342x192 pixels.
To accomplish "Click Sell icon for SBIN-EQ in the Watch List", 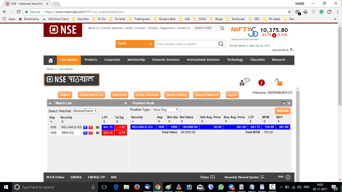I will 91,133.
